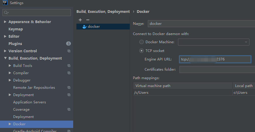Expand the Editor section
This screenshot has width=255, height=132.
point(5,36)
